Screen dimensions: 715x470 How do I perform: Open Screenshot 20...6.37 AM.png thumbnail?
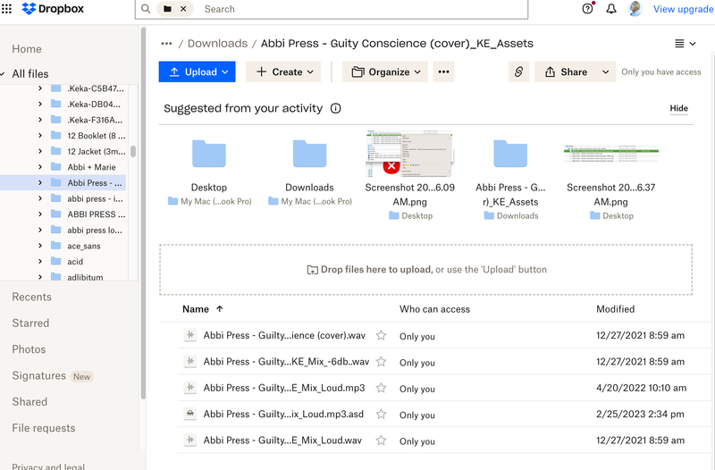[611, 154]
